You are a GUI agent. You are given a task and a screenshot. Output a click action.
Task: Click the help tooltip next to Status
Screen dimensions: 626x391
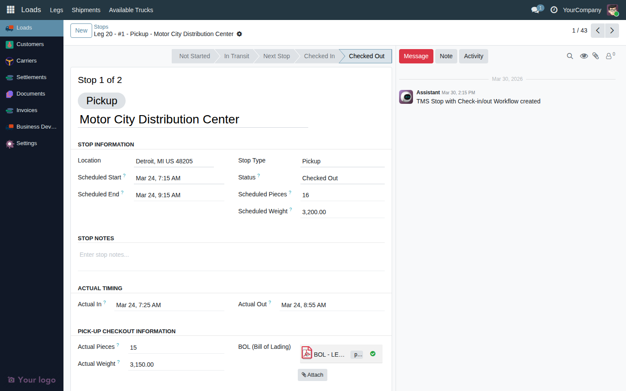[259, 176]
